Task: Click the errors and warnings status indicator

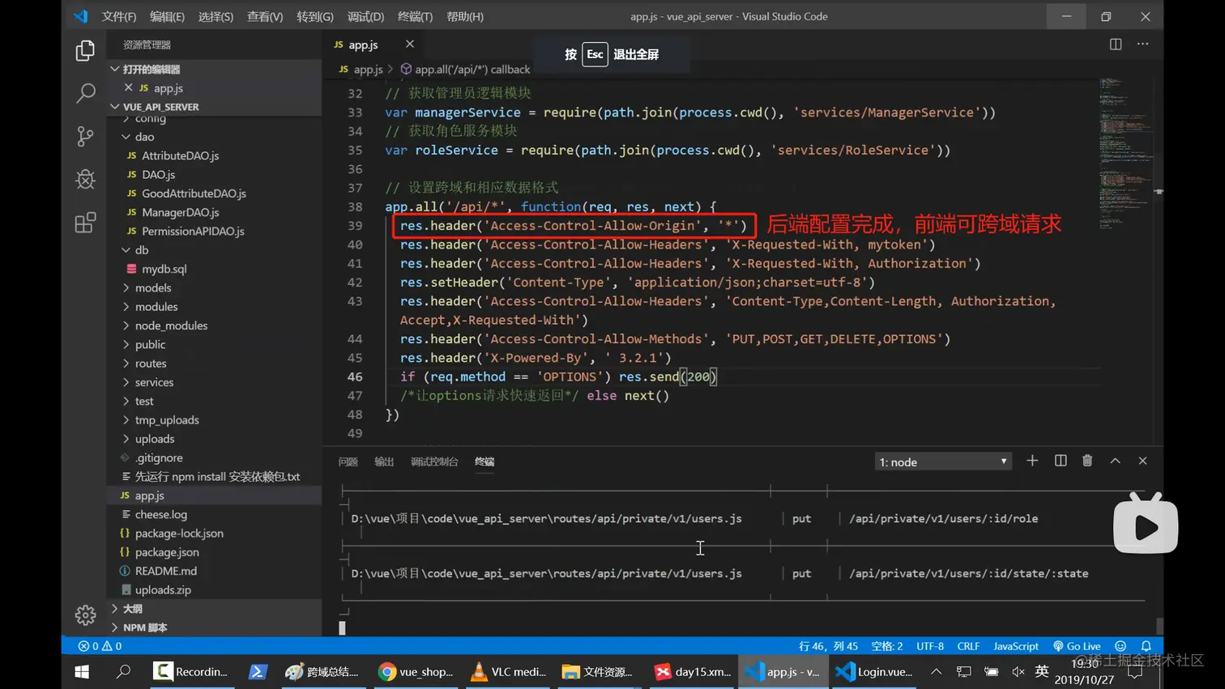Action: (x=100, y=646)
